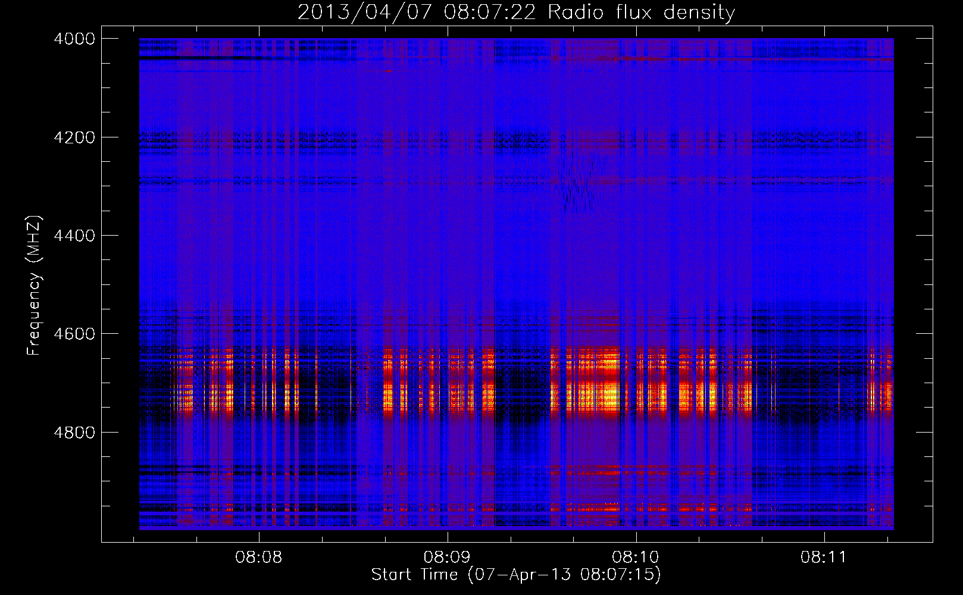The width and height of the screenshot is (963, 595).
Task: Click the 'Start Time (07-Apr-13 08:07:15)' axis title
Action: (x=516, y=575)
